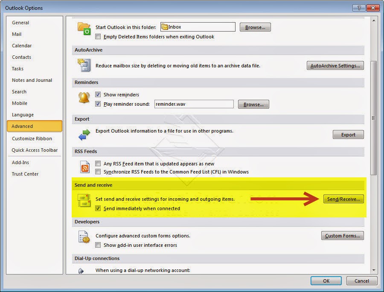Switch to the Mail settings page
This screenshot has height=292, width=384.
point(17,34)
